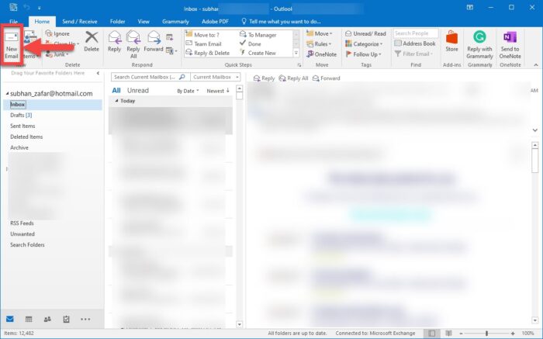Screen dimensions: 543x339
Task: Expand the Quick Steps gallery
Action: [x=296, y=54]
